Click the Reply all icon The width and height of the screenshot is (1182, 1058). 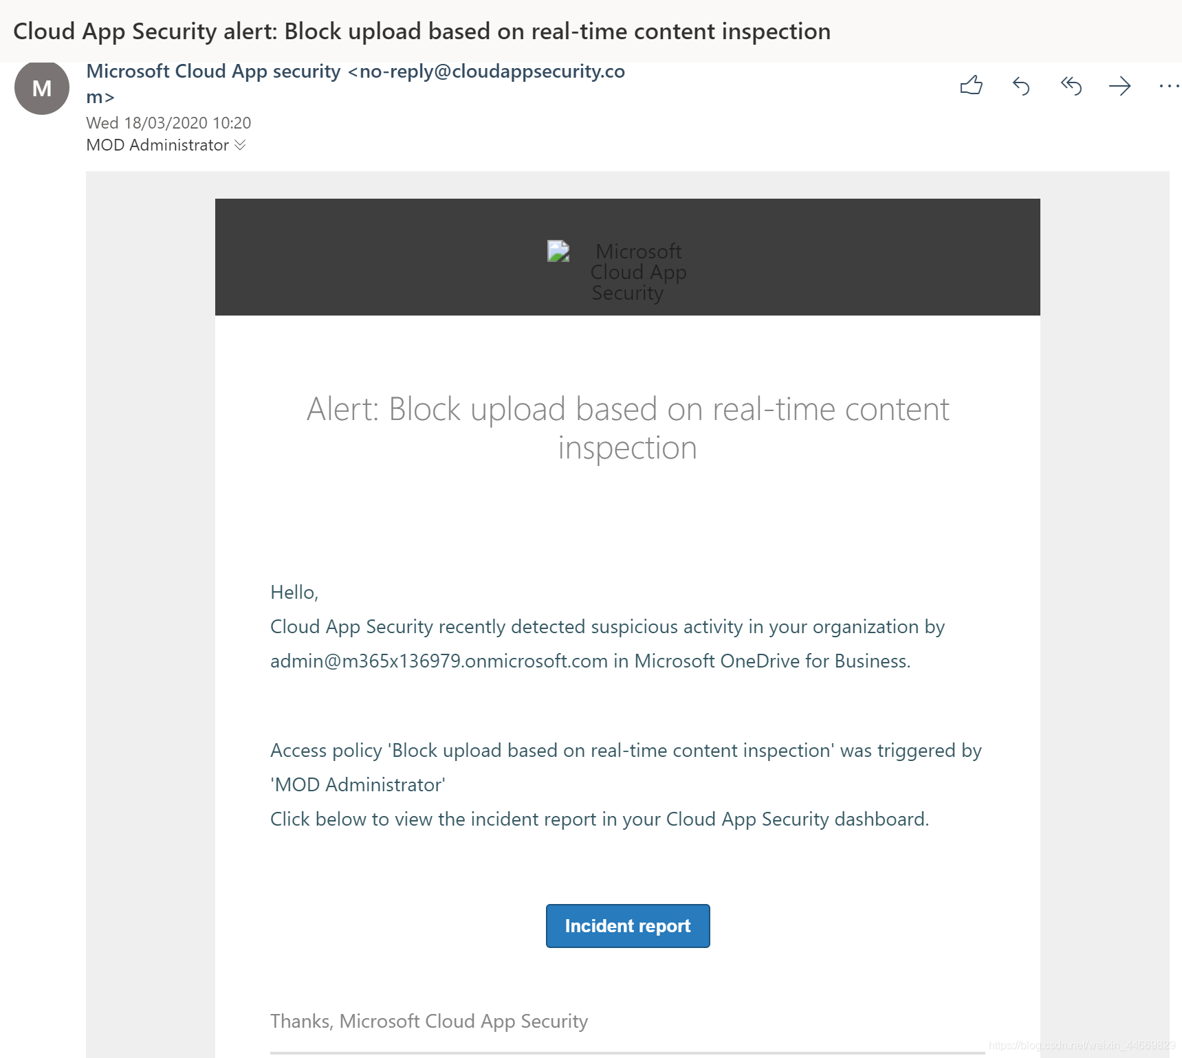point(1071,86)
